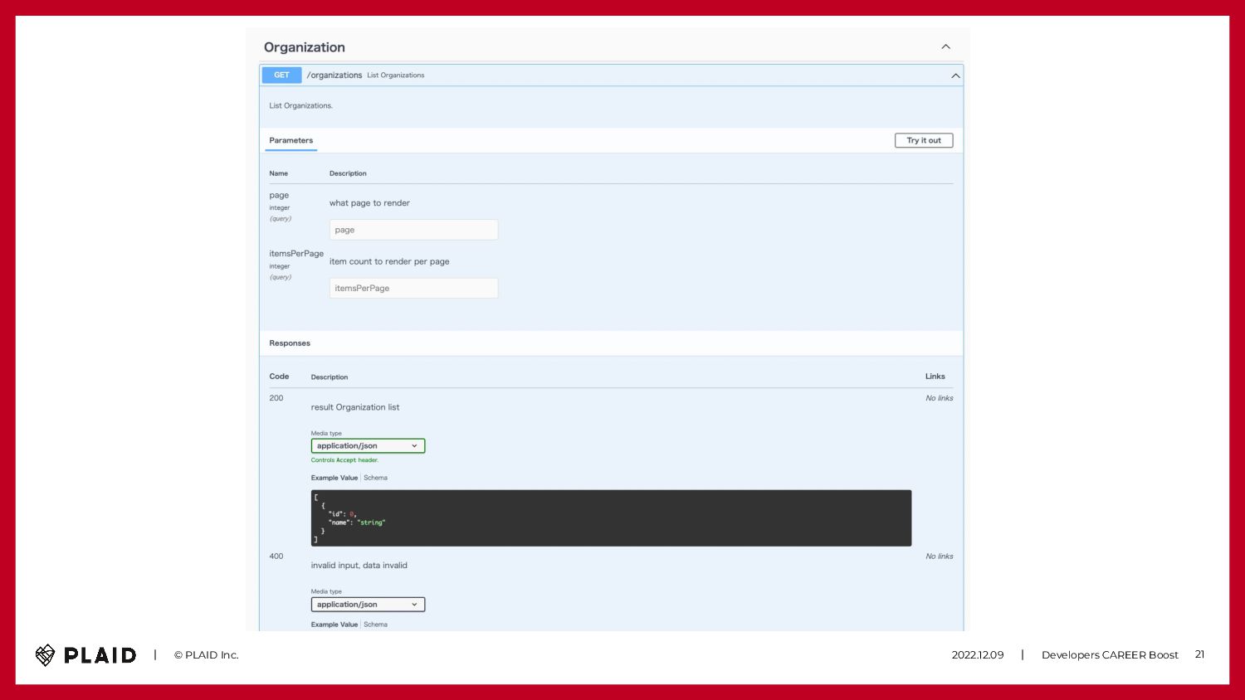
Task: Select Example Value tab for 200 response
Action: [x=334, y=478]
